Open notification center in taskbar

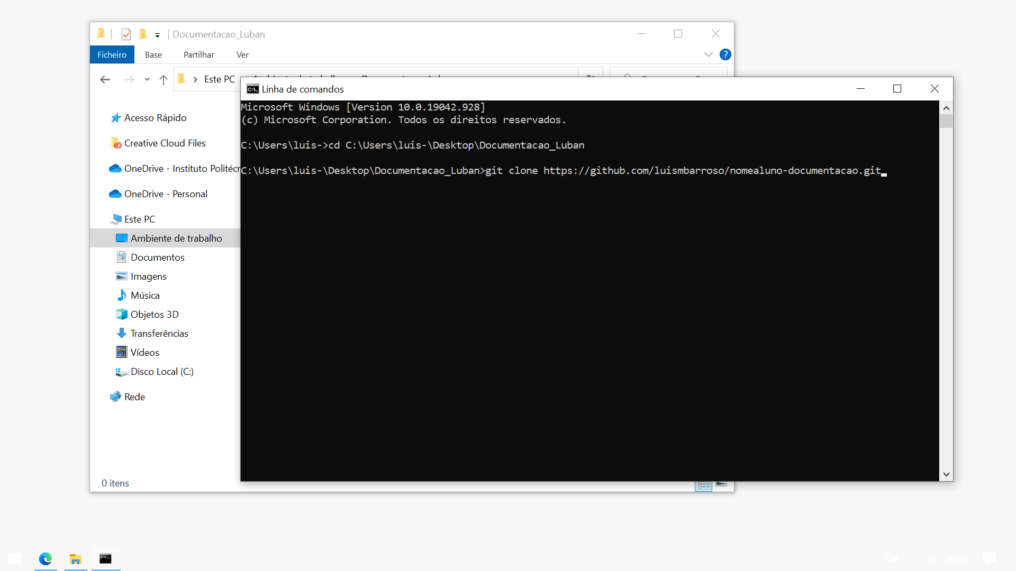[989, 559]
